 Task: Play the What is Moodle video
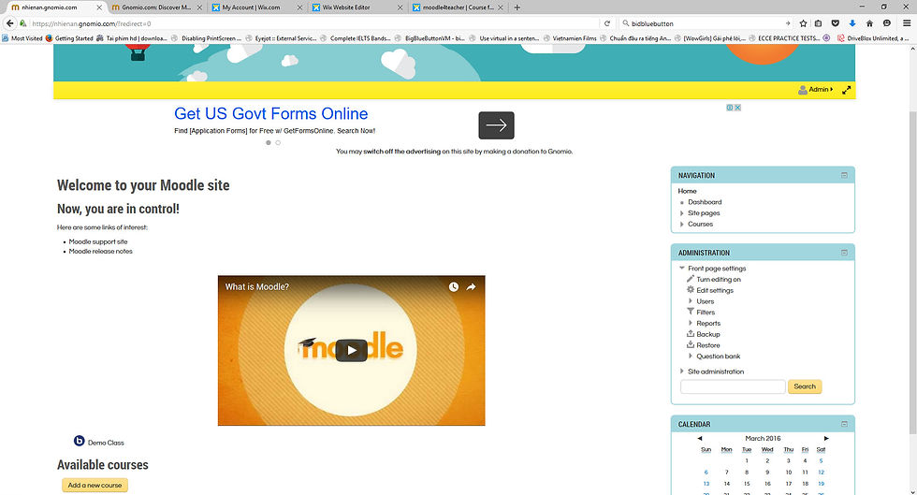click(351, 351)
